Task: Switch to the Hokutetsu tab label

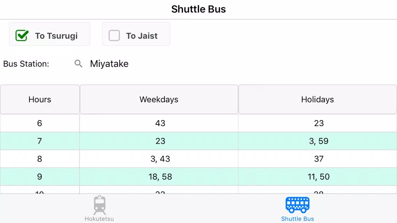Action: [99, 219]
